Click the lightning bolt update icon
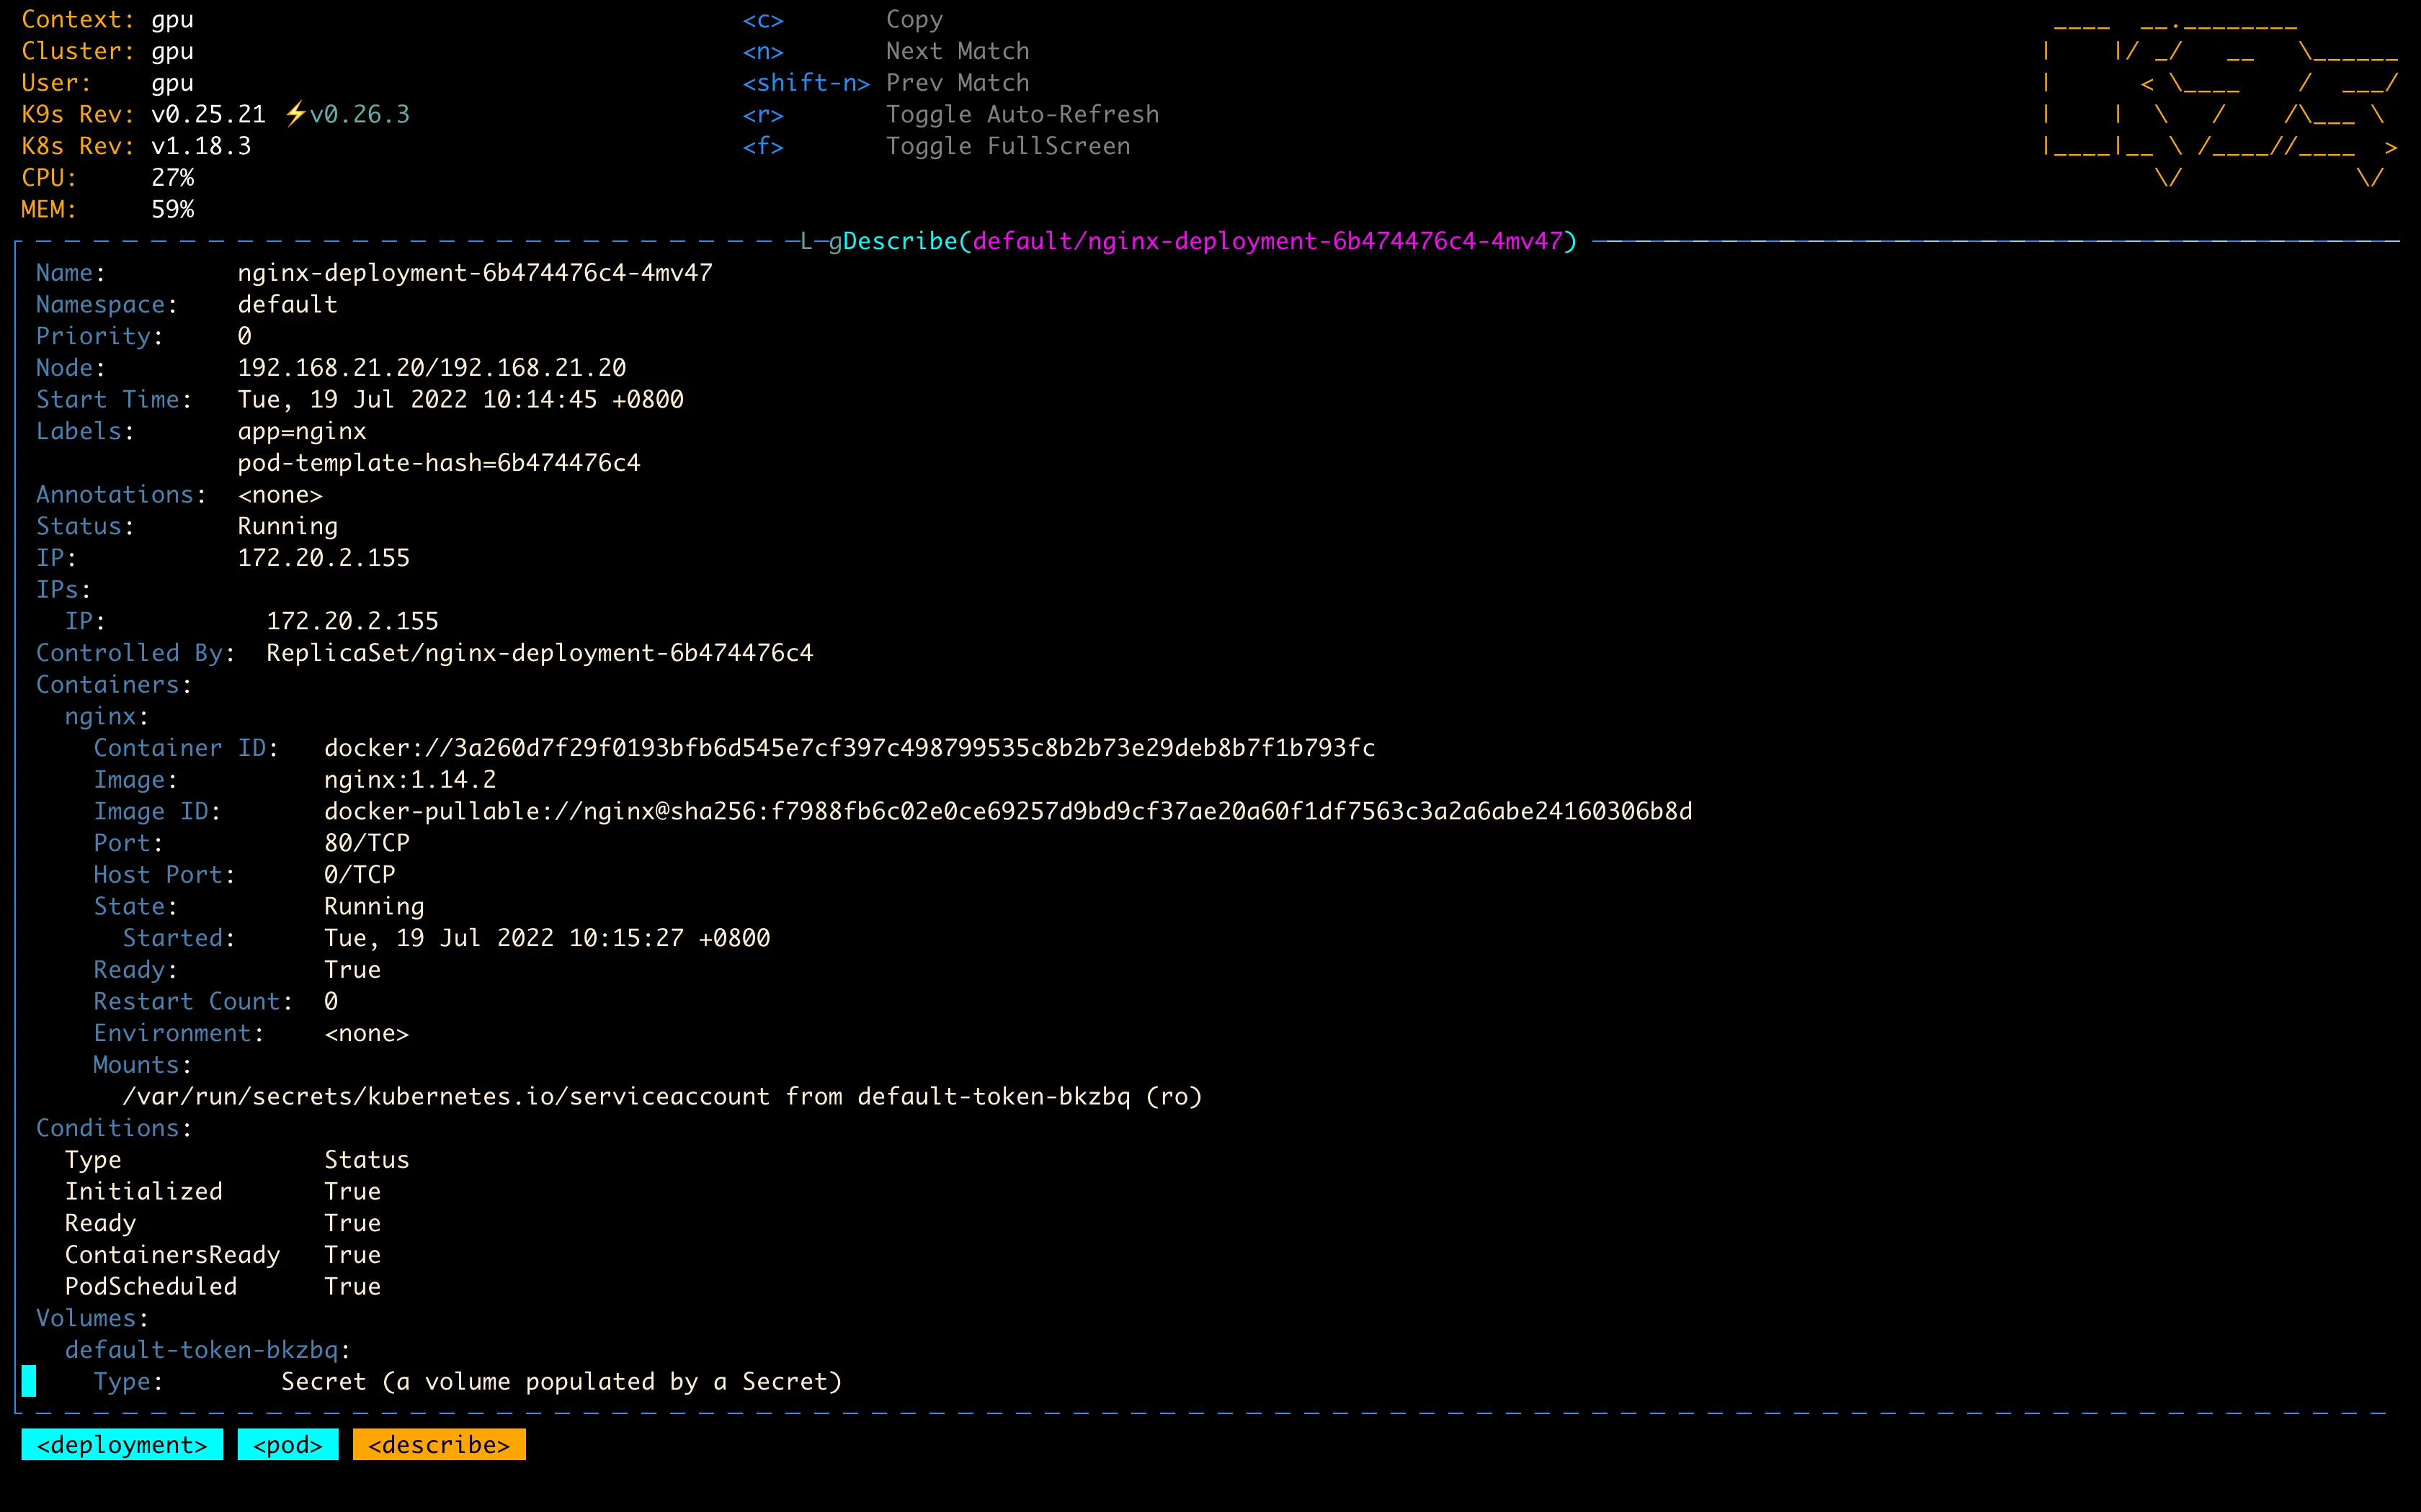The height and width of the screenshot is (1512, 2421). (295, 114)
